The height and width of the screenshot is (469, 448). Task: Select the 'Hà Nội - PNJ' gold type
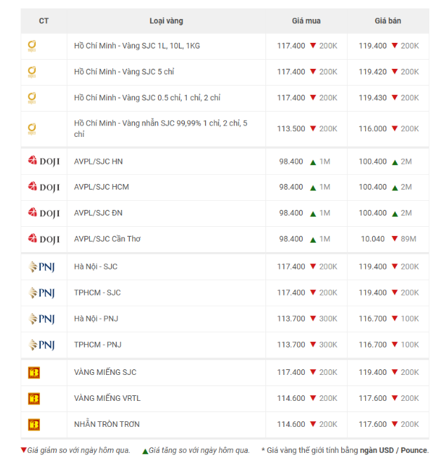coord(96,319)
